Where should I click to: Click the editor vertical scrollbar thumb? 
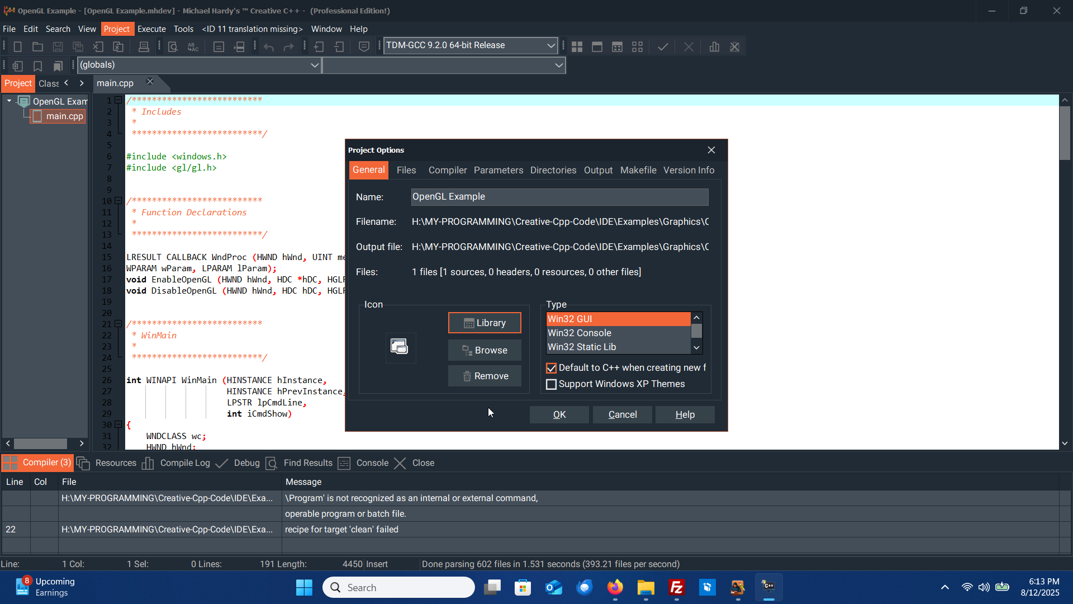pyautogui.click(x=1065, y=132)
